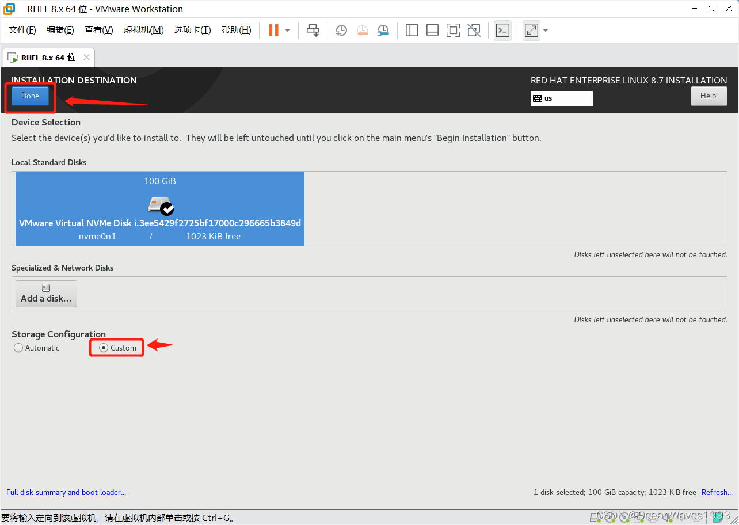Click the Storage Configuration heading
Viewport: 739px width, 525px height.
click(59, 334)
